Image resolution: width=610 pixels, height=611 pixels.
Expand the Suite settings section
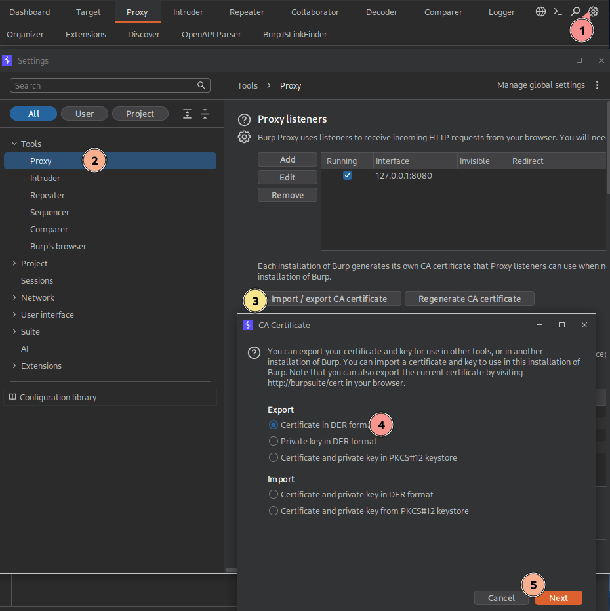point(14,331)
